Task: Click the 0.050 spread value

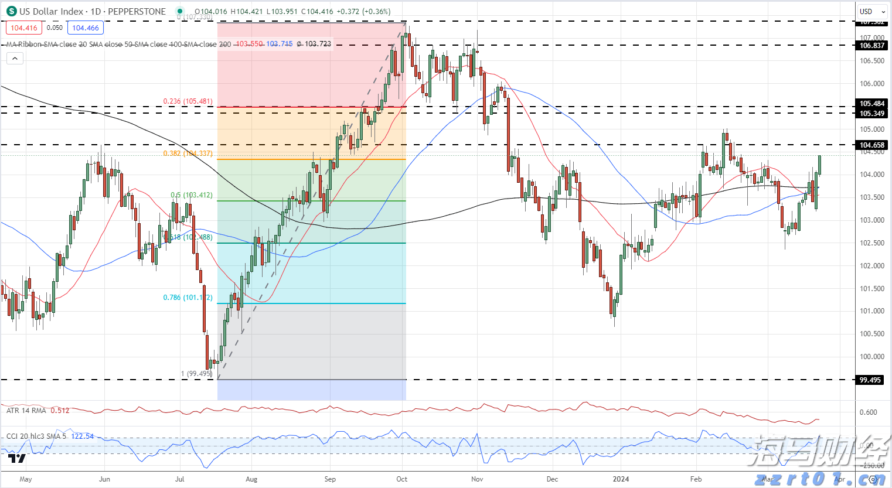Action: [x=55, y=28]
